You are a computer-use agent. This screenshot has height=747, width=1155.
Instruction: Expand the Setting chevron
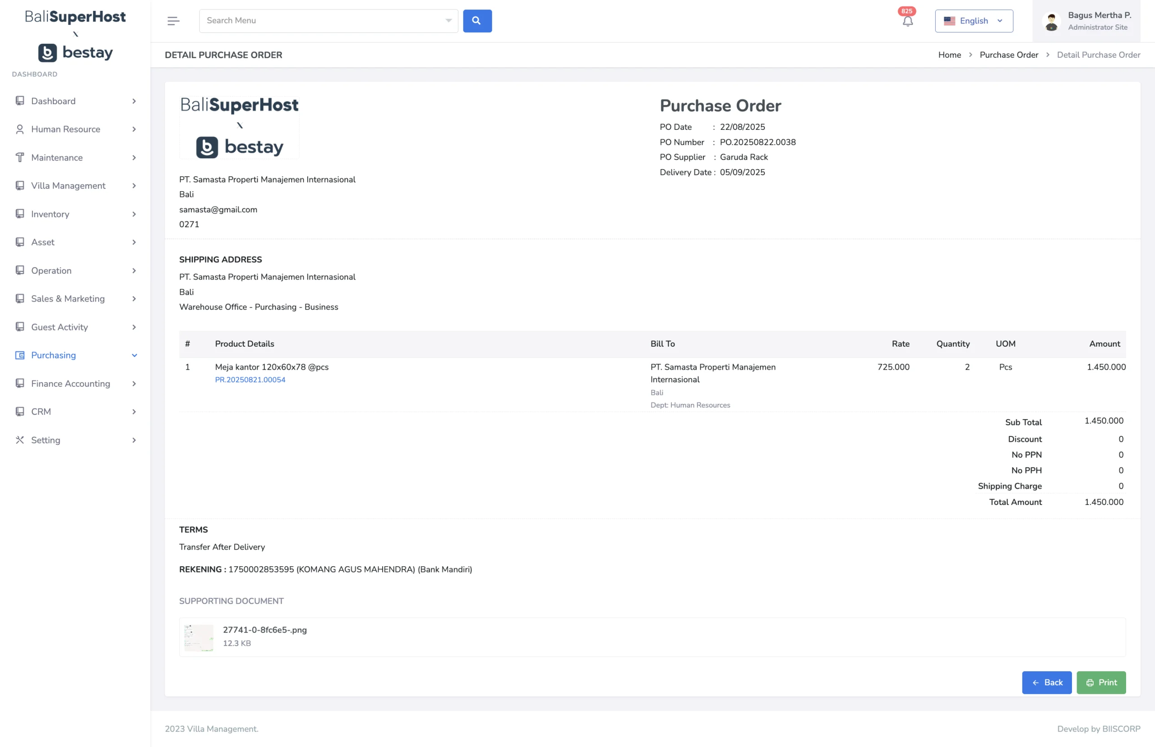coord(134,440)
